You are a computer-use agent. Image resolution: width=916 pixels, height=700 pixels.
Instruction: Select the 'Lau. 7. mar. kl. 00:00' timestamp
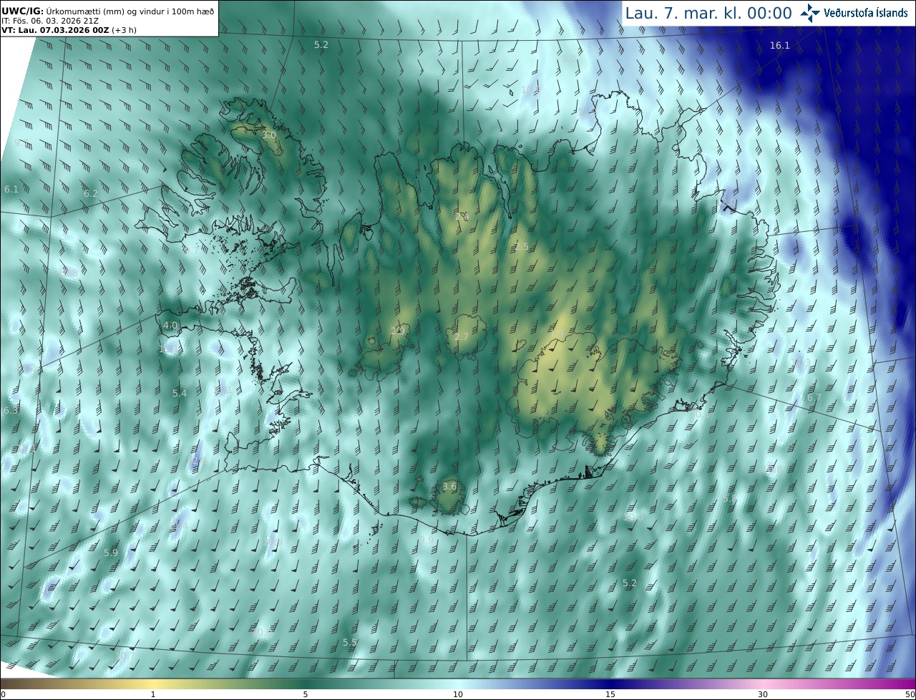coord(708,13)
